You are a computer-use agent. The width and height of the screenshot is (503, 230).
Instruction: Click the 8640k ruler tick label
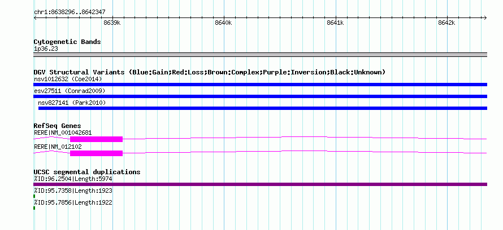coord(223,23)
